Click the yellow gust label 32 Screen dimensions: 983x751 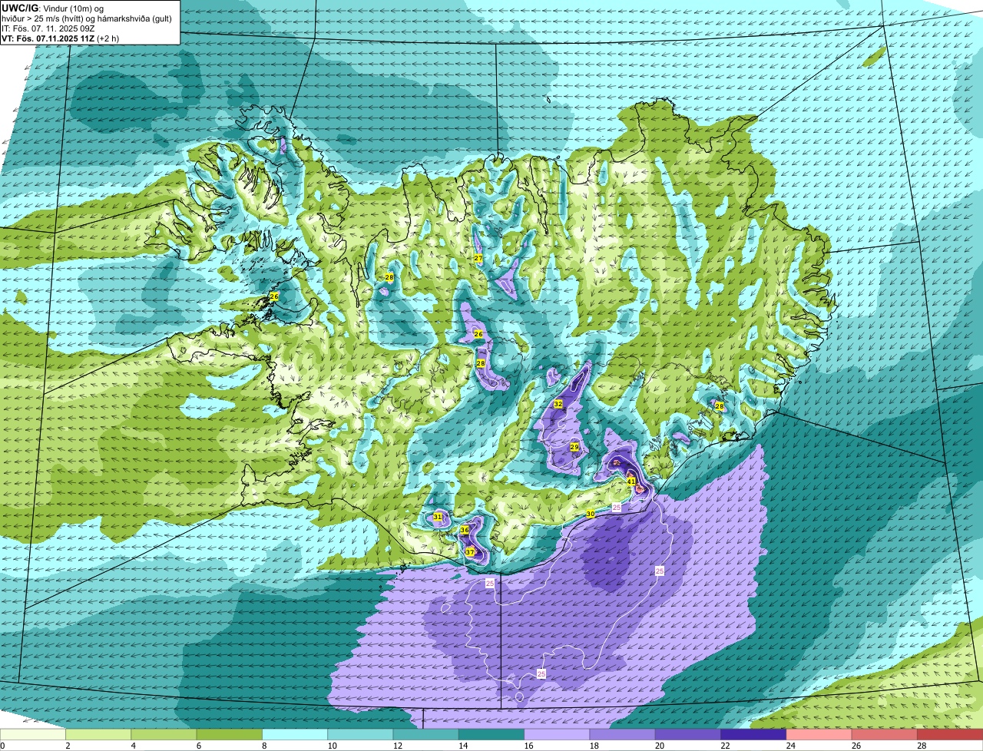558,404
